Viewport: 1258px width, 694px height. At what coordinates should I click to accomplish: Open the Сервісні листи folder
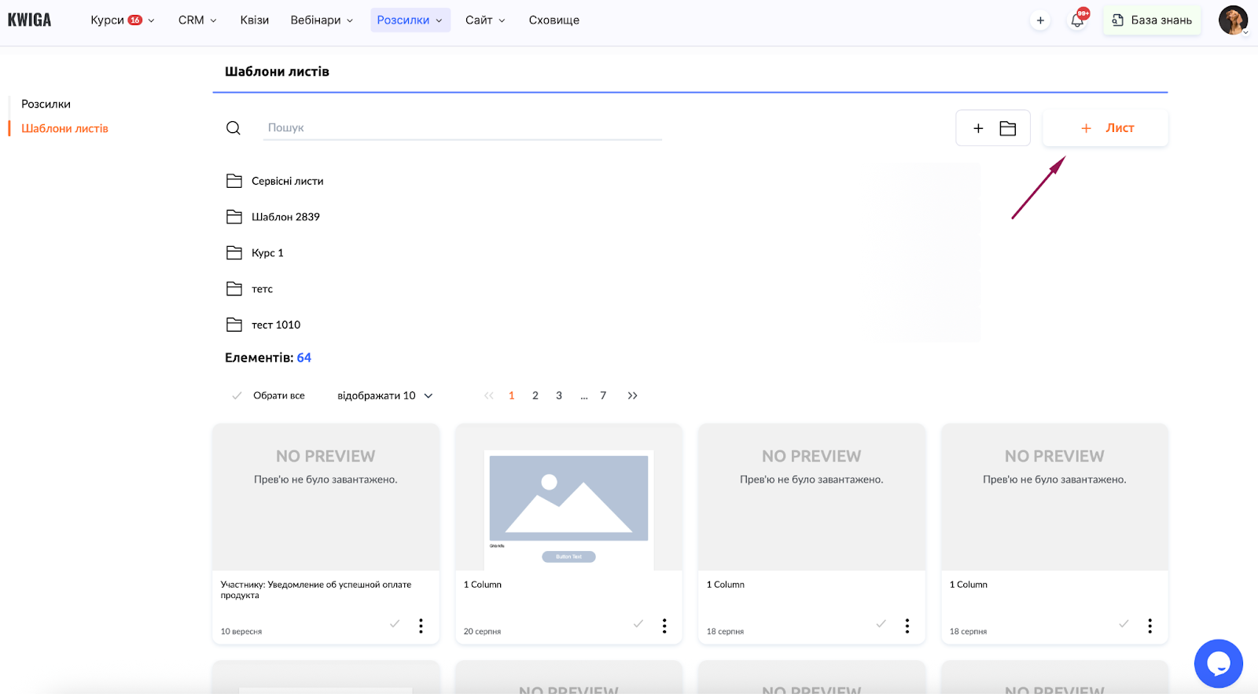pos(287,182)
